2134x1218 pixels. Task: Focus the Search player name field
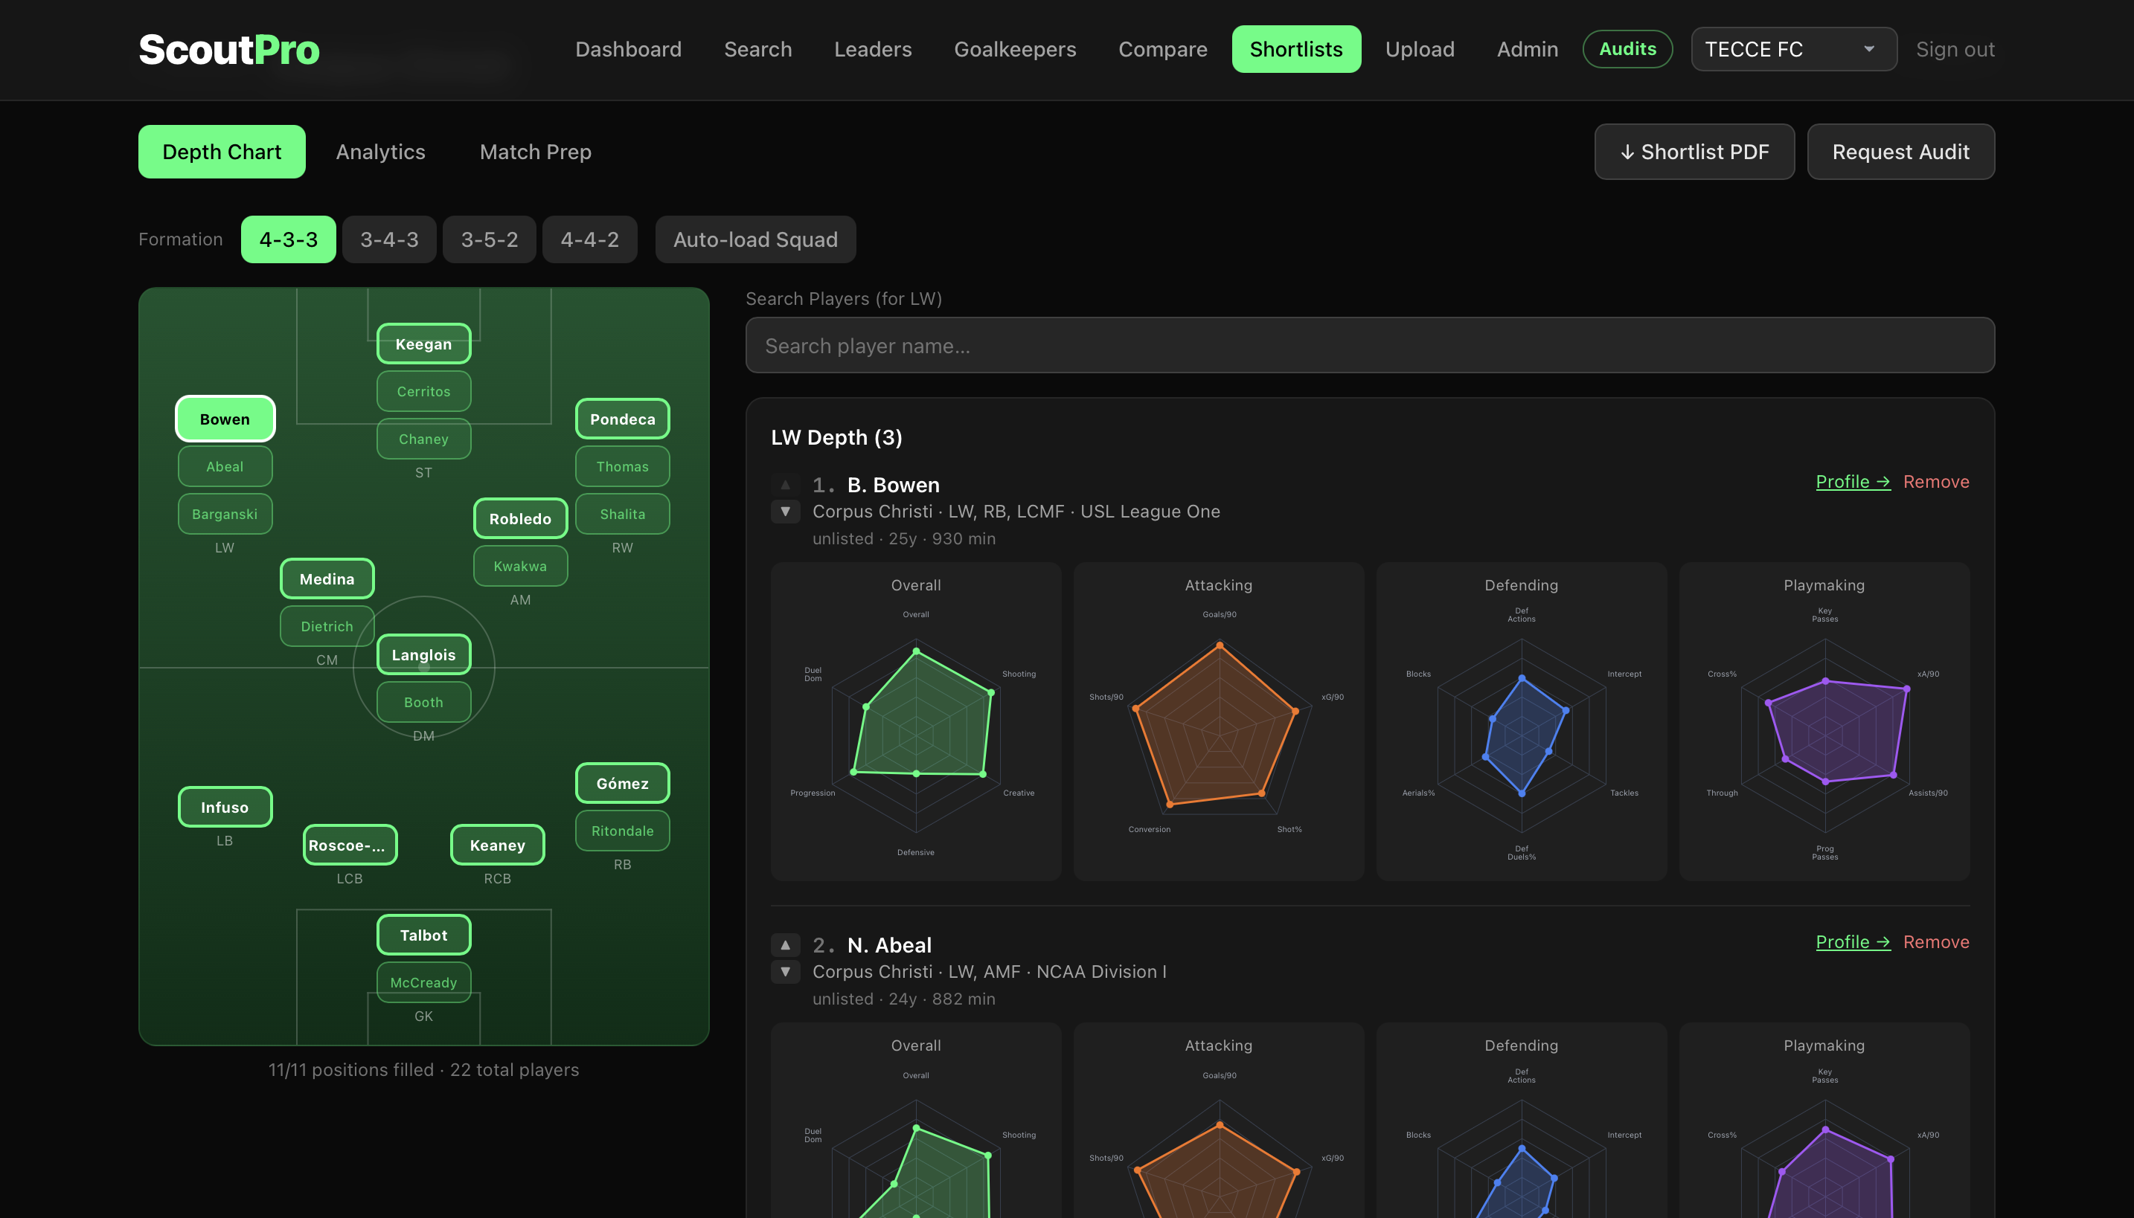click(1370, 346)
